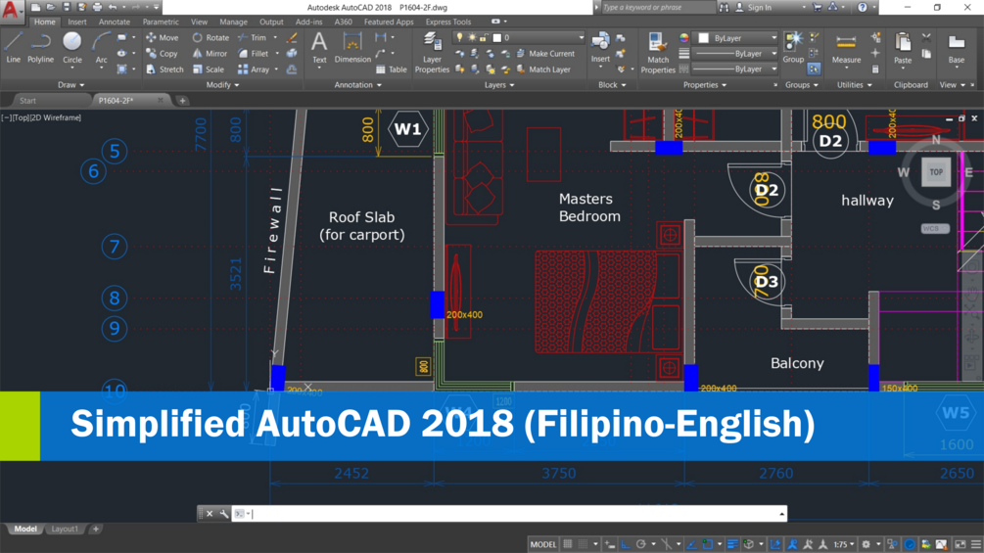Add a new drawing tab with plus button

pos(183,100)
